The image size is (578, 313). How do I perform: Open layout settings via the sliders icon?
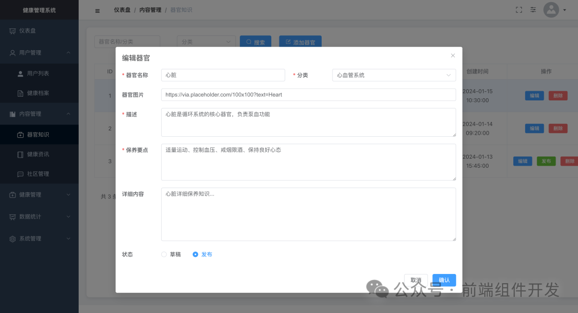tap(533, 10)
